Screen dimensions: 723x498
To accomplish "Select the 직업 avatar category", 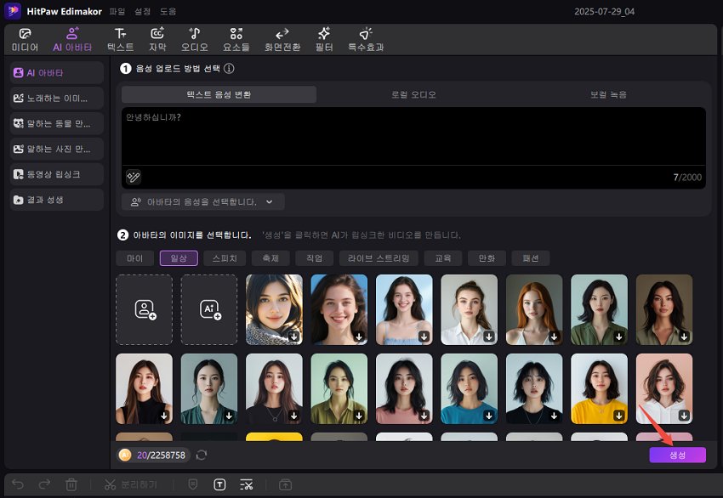I will [x=315, y=258].
